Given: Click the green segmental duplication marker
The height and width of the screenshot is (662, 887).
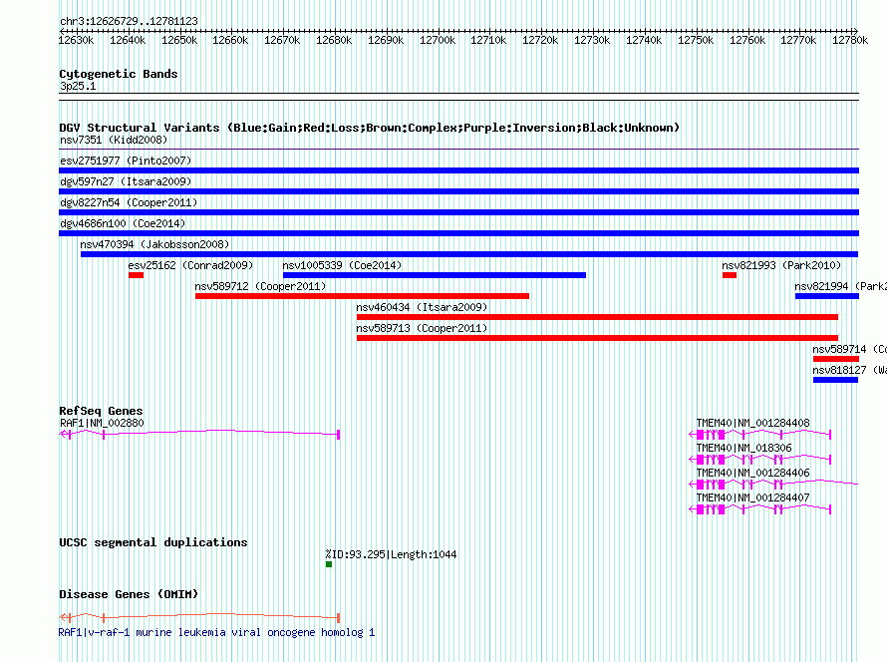Looking at the screenshot, I should point(329,564).
